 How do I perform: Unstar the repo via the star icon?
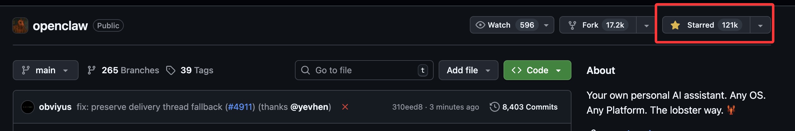click(675, 25)
